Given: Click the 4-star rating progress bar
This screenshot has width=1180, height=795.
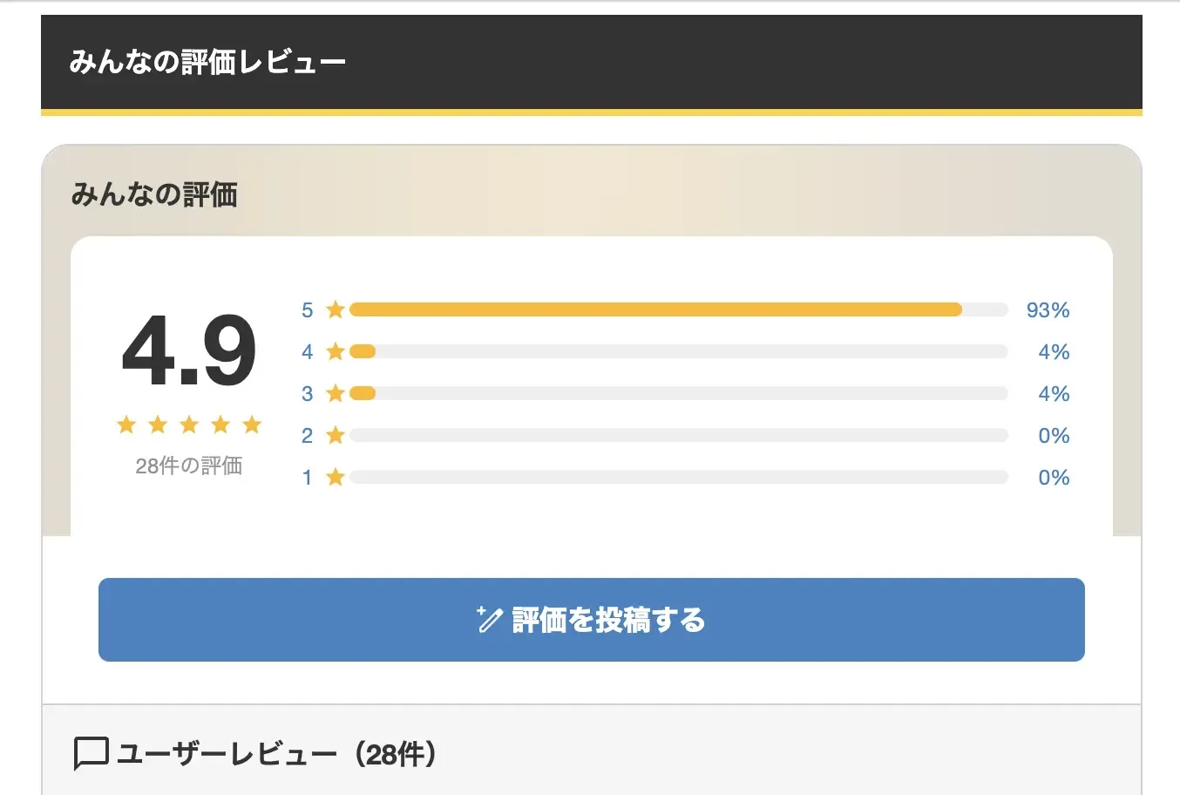Looking at the screenshot, I should click(678, 351).
